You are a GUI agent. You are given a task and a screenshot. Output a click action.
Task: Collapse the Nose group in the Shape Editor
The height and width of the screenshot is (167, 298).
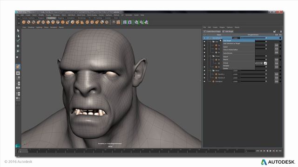click(x=210, y=71)
